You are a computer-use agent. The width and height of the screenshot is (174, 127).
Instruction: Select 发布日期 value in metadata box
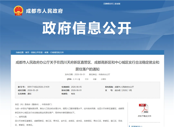coord(76,90)
